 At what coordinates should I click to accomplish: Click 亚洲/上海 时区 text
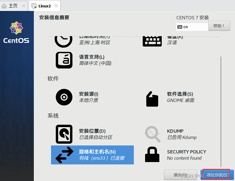(x=95, y=43)
